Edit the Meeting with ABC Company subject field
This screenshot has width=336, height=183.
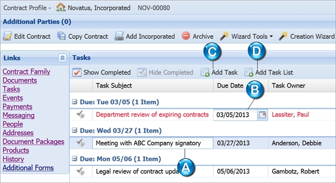(x=153, y=143)
